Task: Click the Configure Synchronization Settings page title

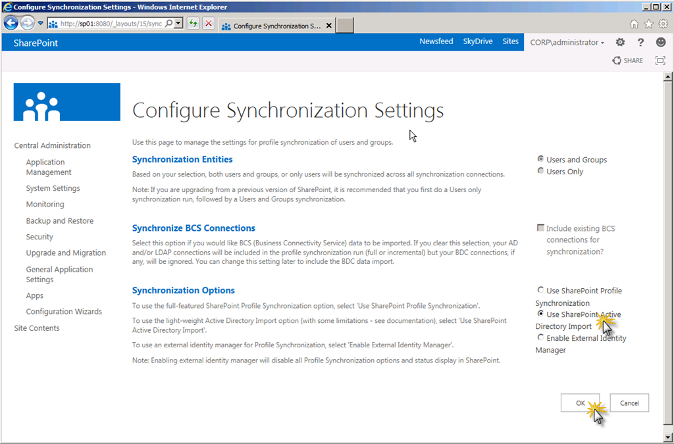Action: (x=288, y=111)
